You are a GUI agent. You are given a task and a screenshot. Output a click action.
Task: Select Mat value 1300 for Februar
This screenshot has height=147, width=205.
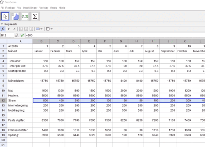tap(57, 91)
